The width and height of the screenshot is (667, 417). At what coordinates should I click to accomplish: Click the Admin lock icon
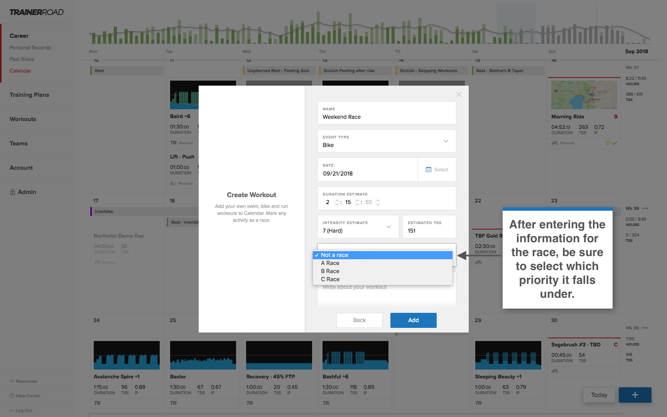click(13, 192)
